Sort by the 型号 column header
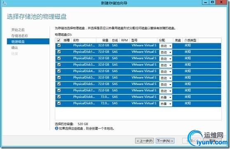Screen dimensions: 230x149 click(x=143, y=40)
